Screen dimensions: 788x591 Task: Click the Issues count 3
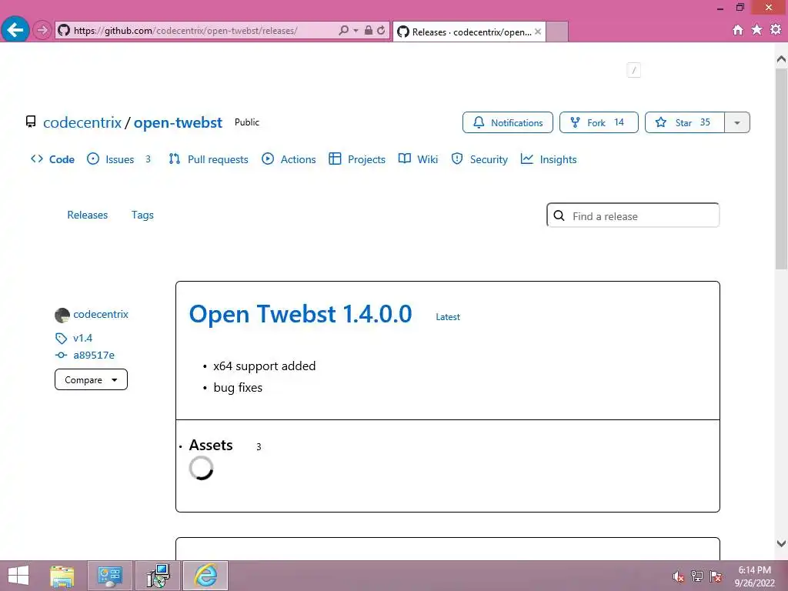(x=149, y=159)
